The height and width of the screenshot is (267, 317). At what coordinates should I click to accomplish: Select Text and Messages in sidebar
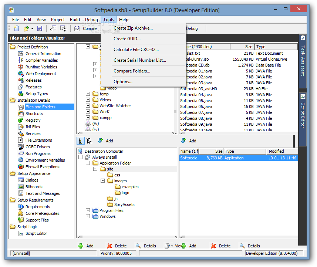pos(43,193)
